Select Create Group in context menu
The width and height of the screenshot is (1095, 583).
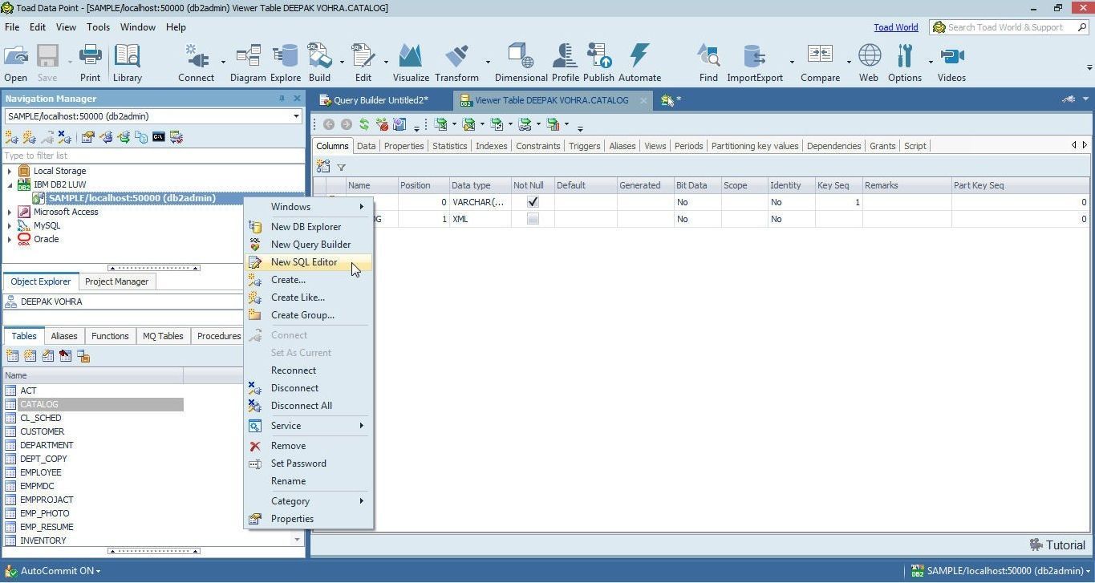(308, 315)
